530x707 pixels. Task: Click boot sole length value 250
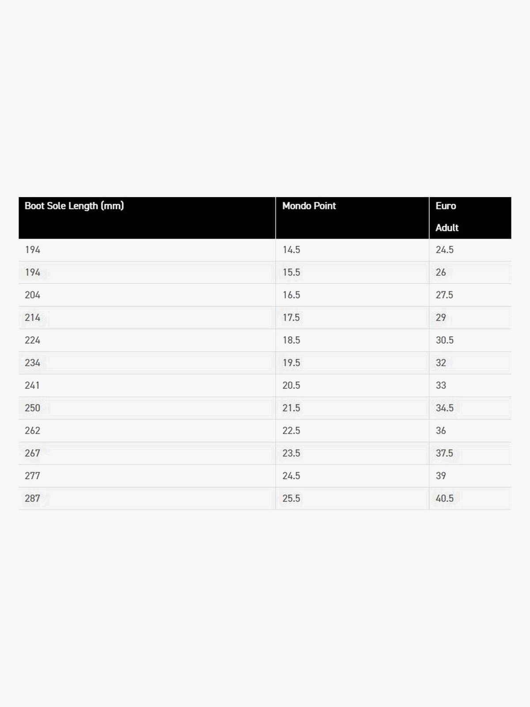[x=33, y=408]
